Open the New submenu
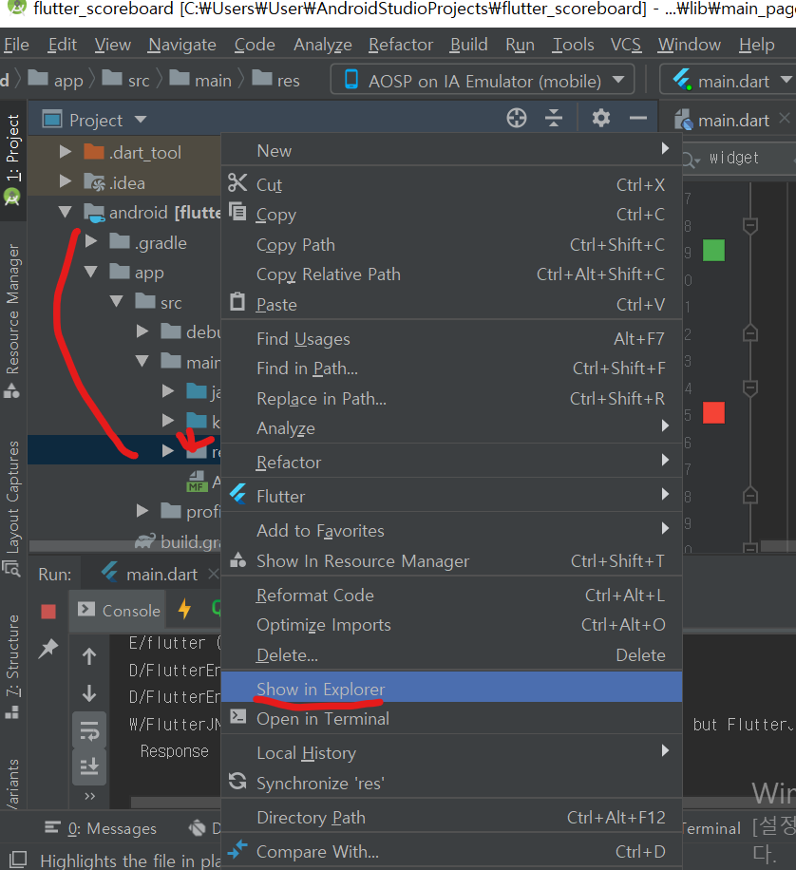Screen dimensions: 796x870 451,150
